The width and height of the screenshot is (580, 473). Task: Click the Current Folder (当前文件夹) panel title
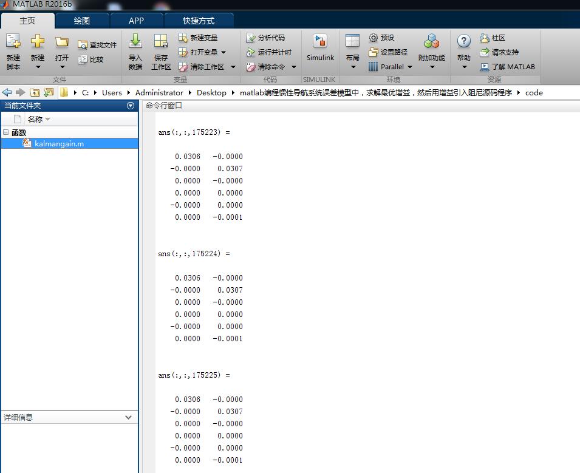(x=22, y=106)
